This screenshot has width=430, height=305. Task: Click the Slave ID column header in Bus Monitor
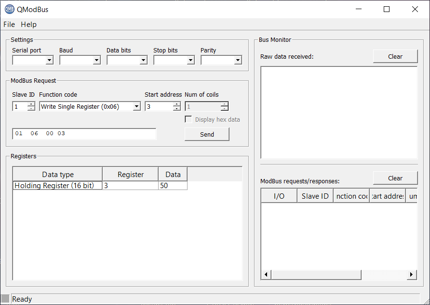pyautogui.click(x=315, y=196)
